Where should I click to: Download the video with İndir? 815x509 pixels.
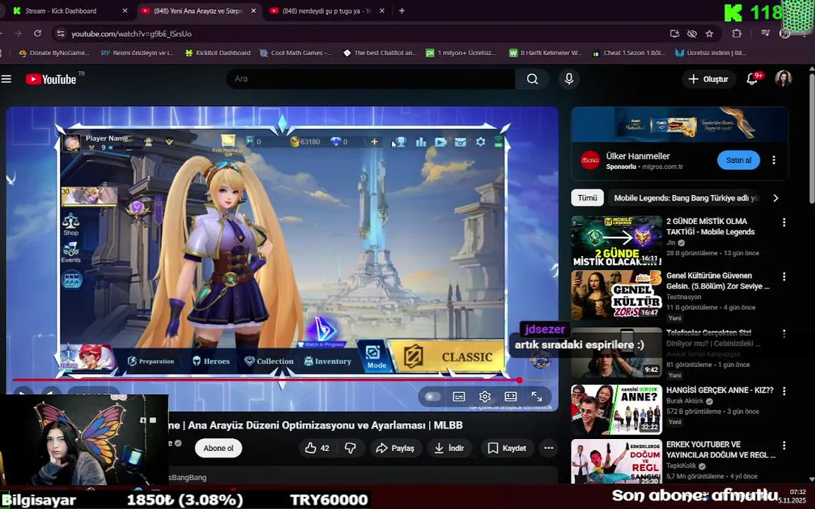(449, 448)
